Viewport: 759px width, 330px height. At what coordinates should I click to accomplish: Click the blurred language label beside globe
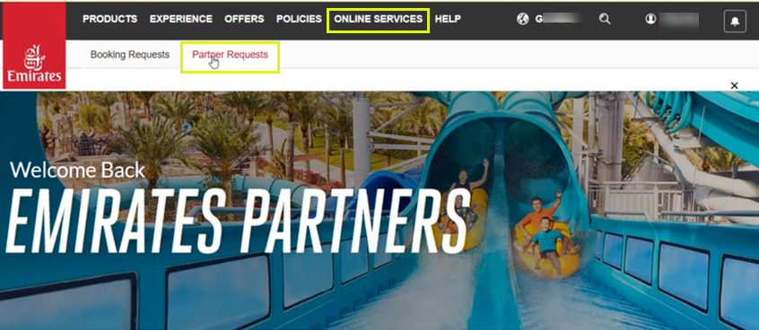558,19
